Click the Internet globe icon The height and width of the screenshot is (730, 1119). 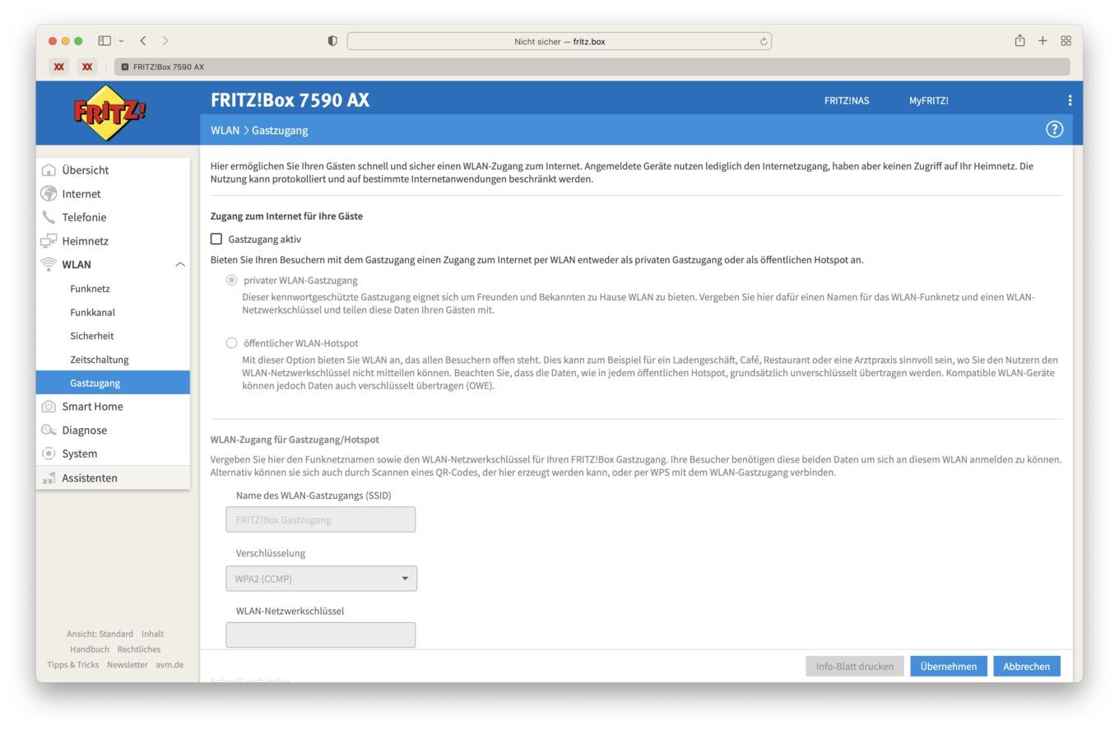coord(49,193)
